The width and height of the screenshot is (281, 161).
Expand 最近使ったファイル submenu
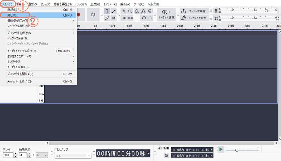[x=39, y=21]
